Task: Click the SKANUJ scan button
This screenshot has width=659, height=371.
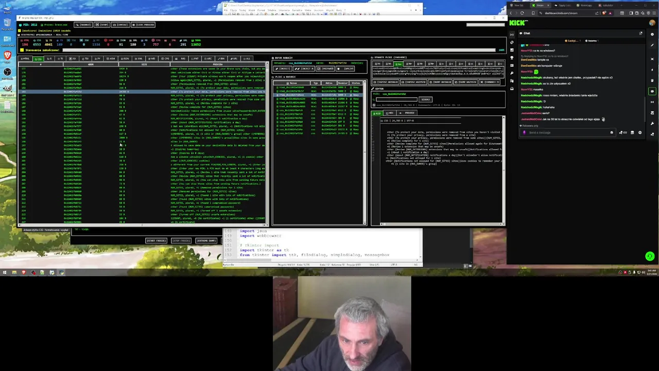Action: (83, 25)
